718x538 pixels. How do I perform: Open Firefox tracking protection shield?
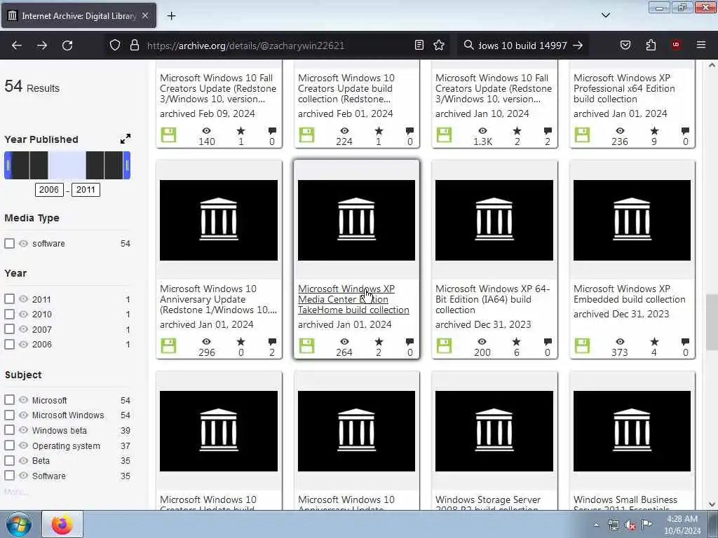(115, 46)
